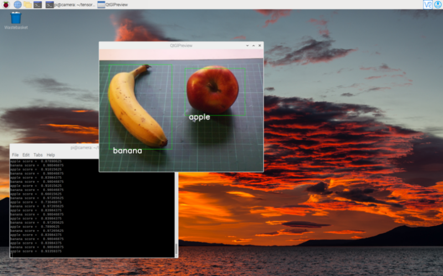Select the Wastebasket desktop icon
The image size is (443, 276).
click(x=16, y=20)
